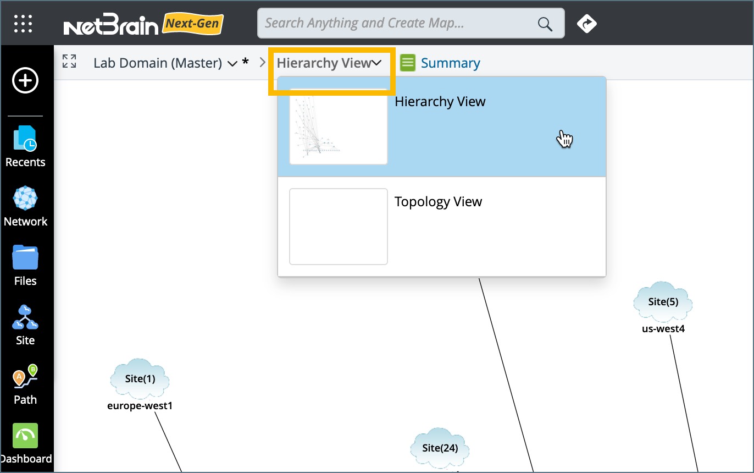Click the plus icon to create new

click(x=25, y=80)
